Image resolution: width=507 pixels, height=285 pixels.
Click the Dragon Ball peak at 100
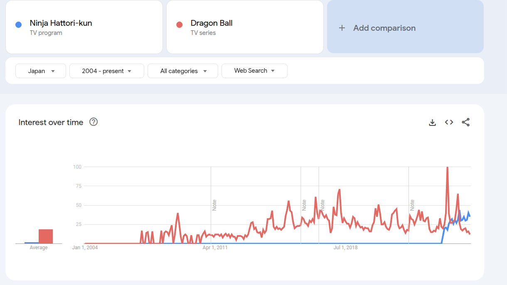point(447,167)
